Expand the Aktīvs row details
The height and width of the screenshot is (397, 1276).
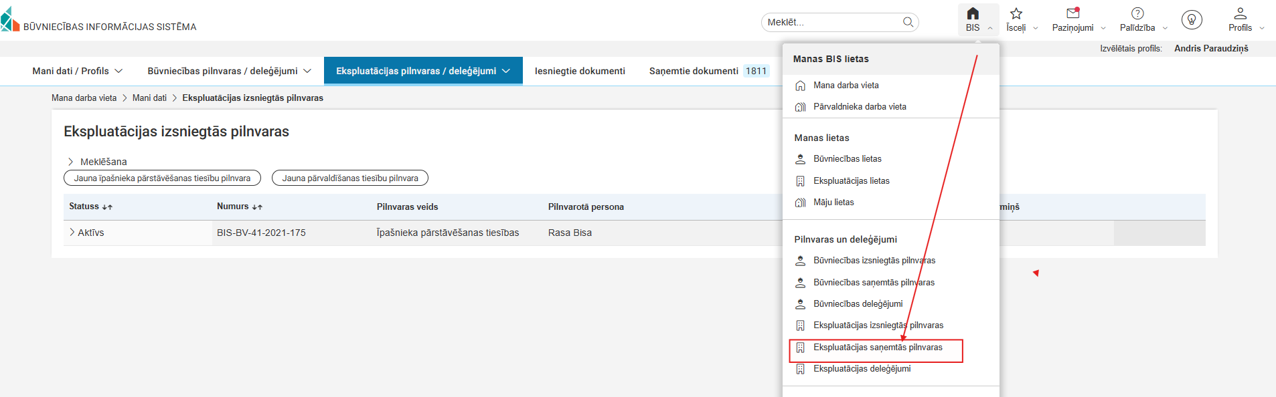coord(72,233)
